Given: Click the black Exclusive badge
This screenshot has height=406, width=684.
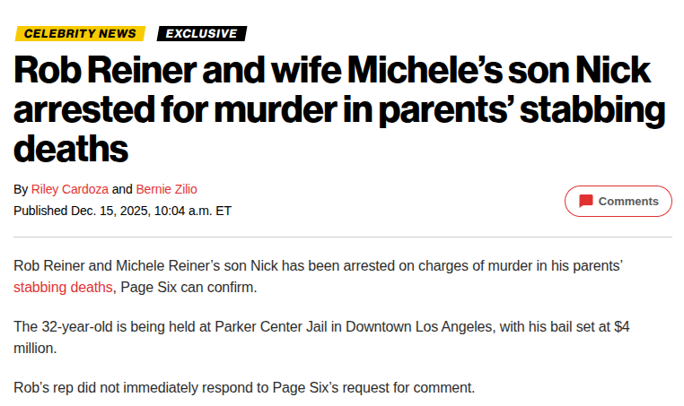Looking at the screenshot, I should coord(201,33).
